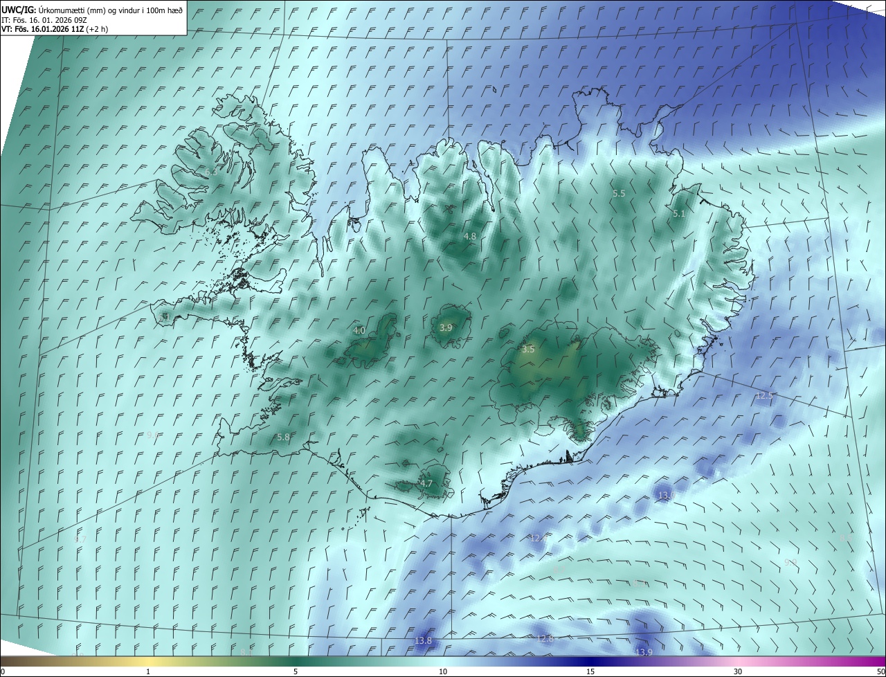Image resolution: width=886 pixels, height=677 pixels.
Task: Click the colour scale tick label 30
Action: pyautogui.click(x=738, y=671)
